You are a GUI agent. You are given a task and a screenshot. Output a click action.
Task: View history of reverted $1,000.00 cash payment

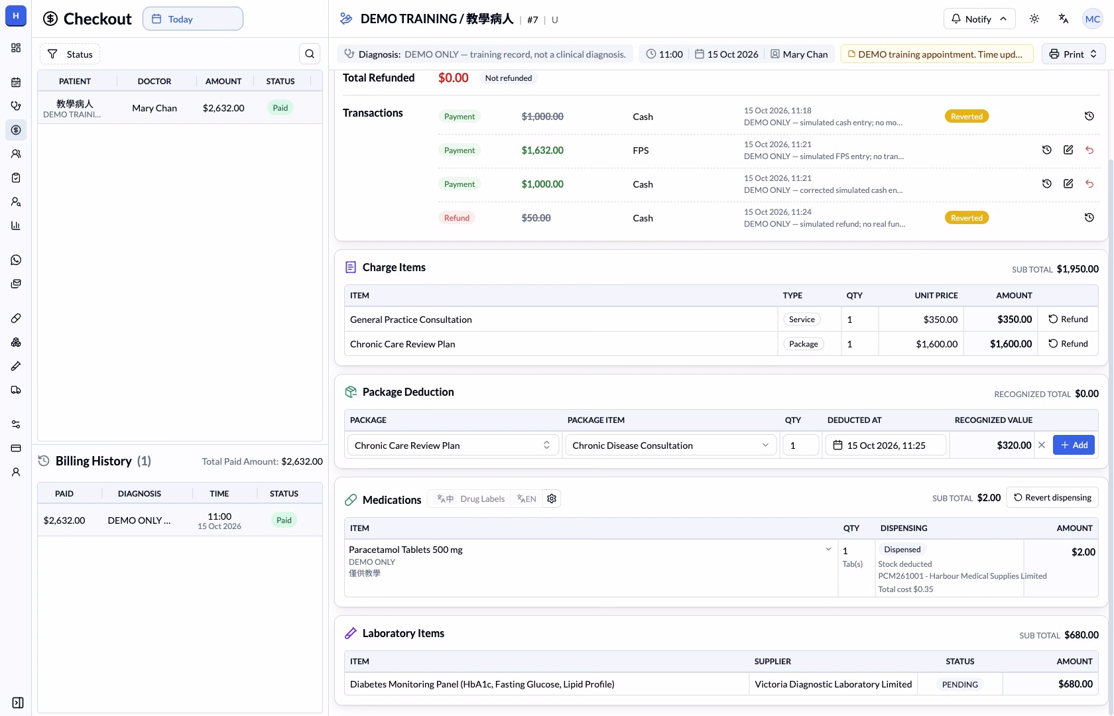[x=1089, y=116]
